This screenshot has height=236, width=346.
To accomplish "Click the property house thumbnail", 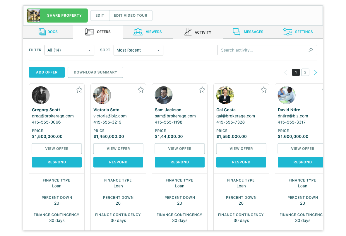I will point(34,16).
